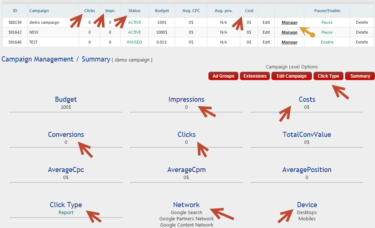
Task: Click the Impr. column header
Action: click(110, 11)
